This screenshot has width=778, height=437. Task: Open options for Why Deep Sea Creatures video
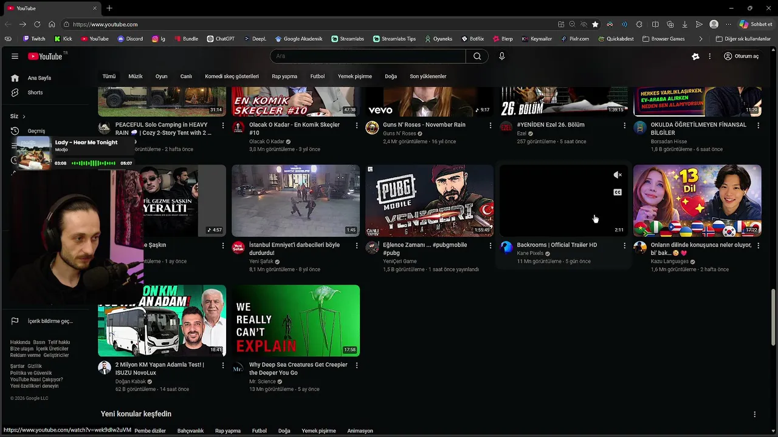pos(357,365)
